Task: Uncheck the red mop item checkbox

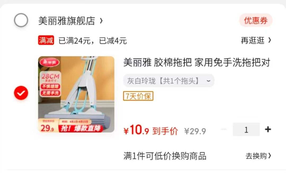Action: [21, 93]
